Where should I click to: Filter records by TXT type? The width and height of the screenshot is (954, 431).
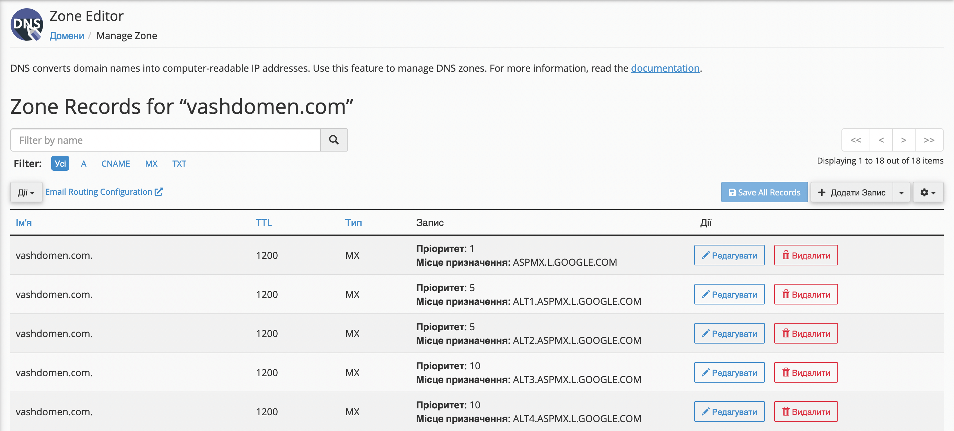[179, 164]
